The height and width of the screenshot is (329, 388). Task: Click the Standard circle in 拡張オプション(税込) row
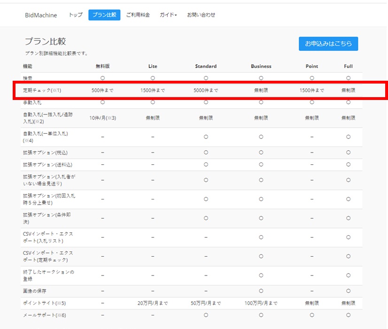point(206,153)
